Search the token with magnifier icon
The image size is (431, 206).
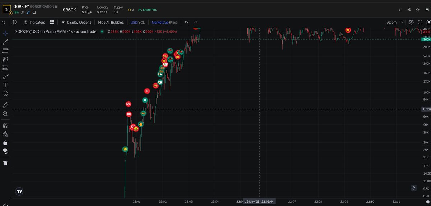click(34, 13)
